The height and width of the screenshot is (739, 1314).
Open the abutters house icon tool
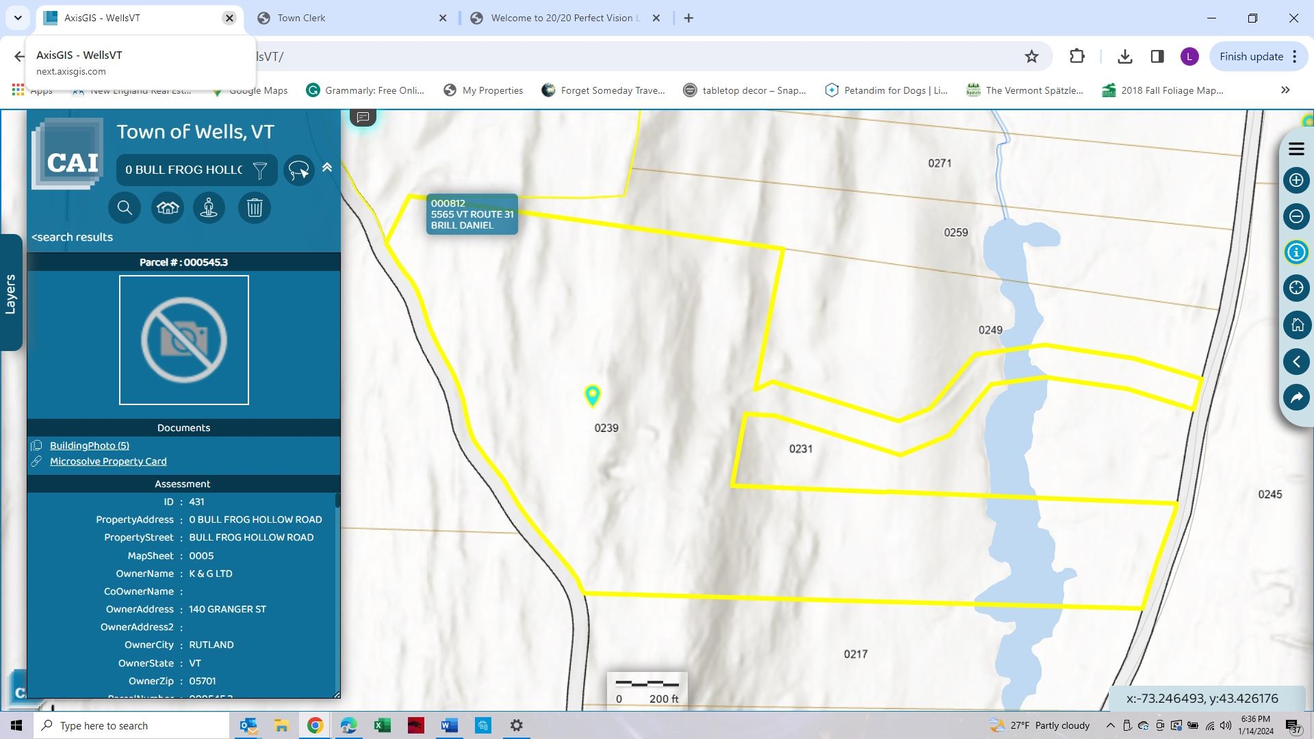click(168, 207)
